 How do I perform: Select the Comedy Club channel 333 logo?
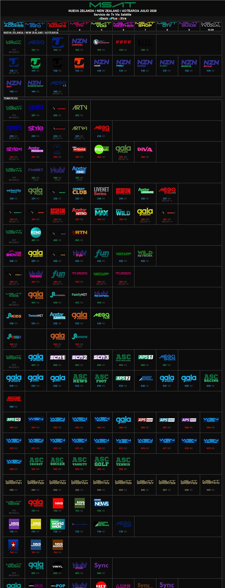pos(80,191)
